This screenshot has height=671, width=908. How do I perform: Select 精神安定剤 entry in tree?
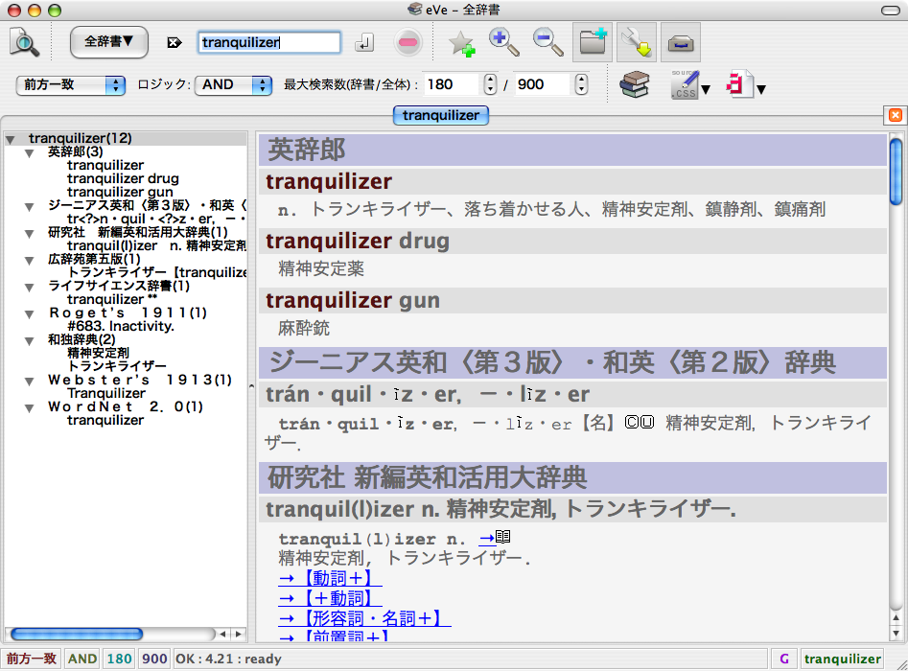pyautogui.click(x=98, y=353)
